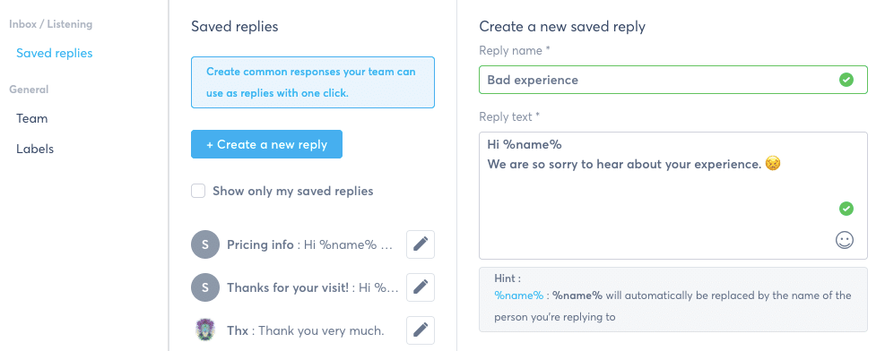Open the emoji picker smiley icon
The height and width of the screenshot is (351, 885).
[x=845, y=241]
